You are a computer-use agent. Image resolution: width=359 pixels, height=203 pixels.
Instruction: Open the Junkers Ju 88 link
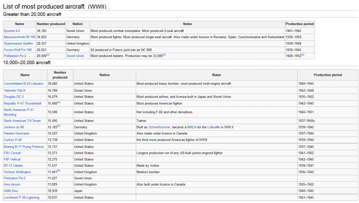(x=14, y=127)
